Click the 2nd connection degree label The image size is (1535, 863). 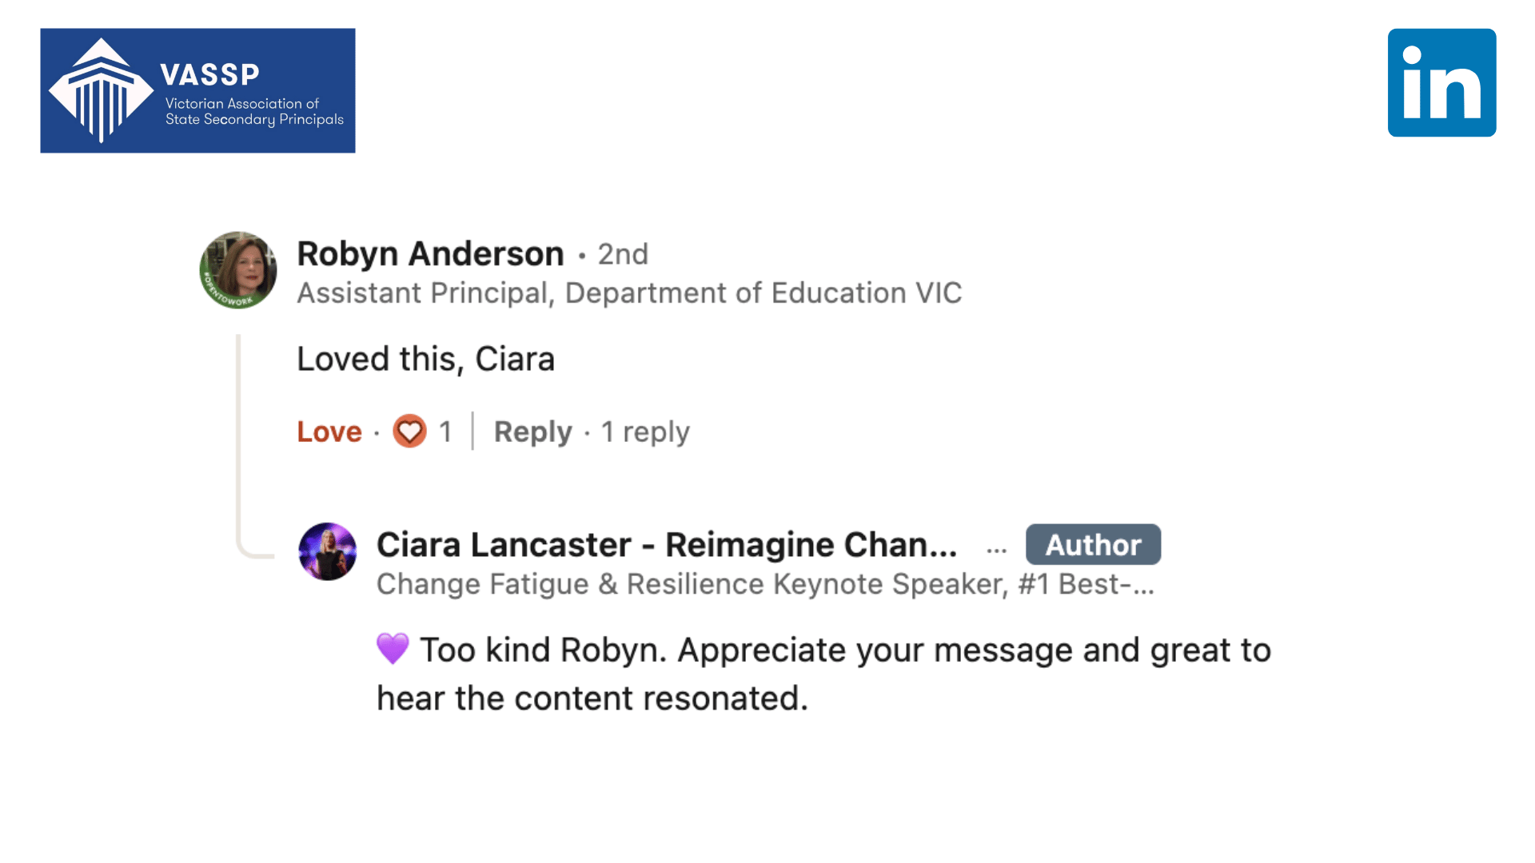(623, 254)
